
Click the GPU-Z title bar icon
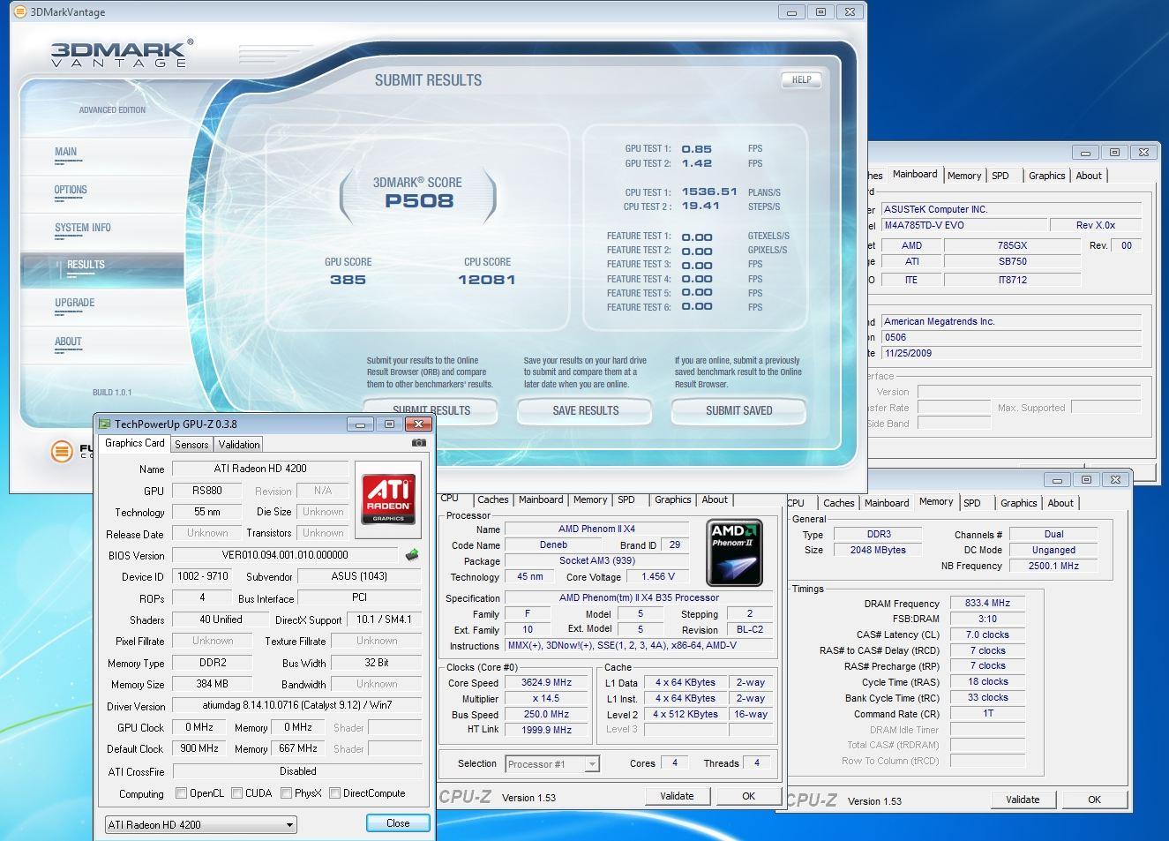105,424
